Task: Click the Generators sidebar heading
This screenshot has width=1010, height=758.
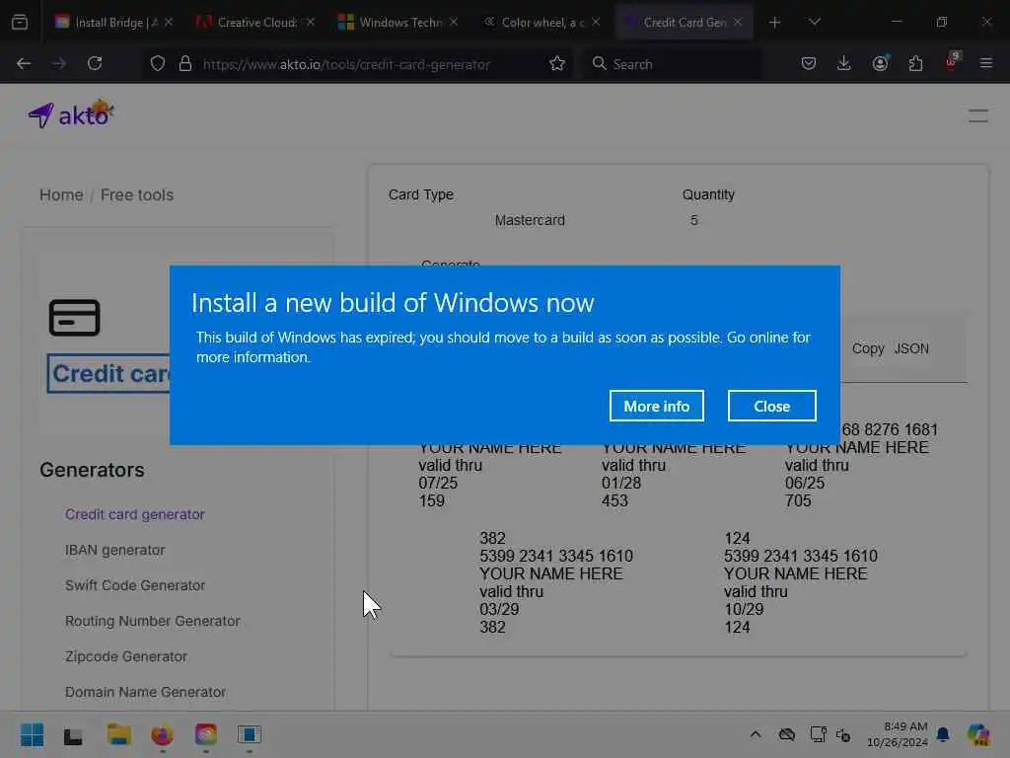Action: click(92, 470)
